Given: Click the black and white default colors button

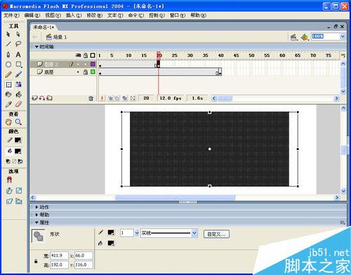Looking at the screenshot, I should point(8,161).
